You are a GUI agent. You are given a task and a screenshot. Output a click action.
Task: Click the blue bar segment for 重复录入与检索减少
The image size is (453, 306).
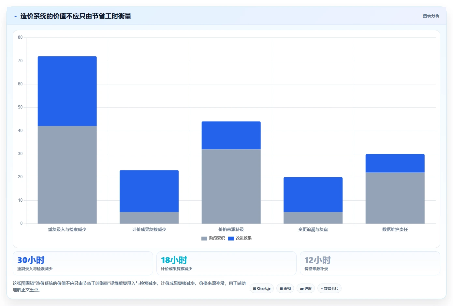(67, 91)
